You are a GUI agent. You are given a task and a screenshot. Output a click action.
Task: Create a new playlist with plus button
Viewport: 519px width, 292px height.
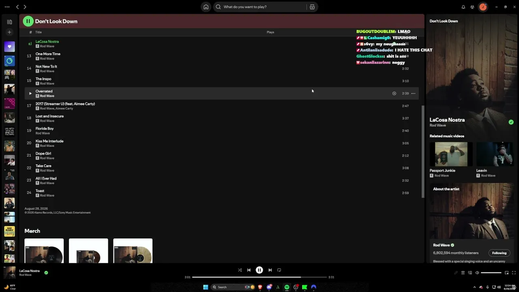9,32
